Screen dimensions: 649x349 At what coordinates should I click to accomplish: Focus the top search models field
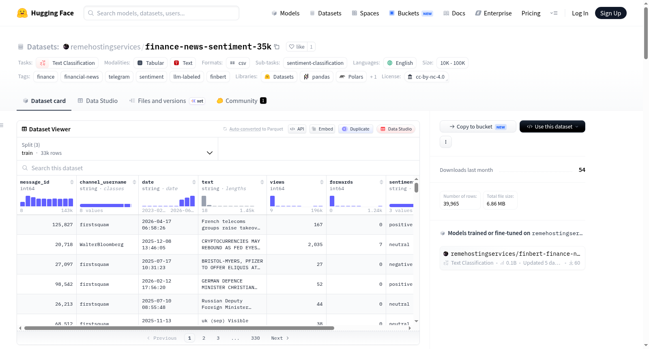point(161,13)
